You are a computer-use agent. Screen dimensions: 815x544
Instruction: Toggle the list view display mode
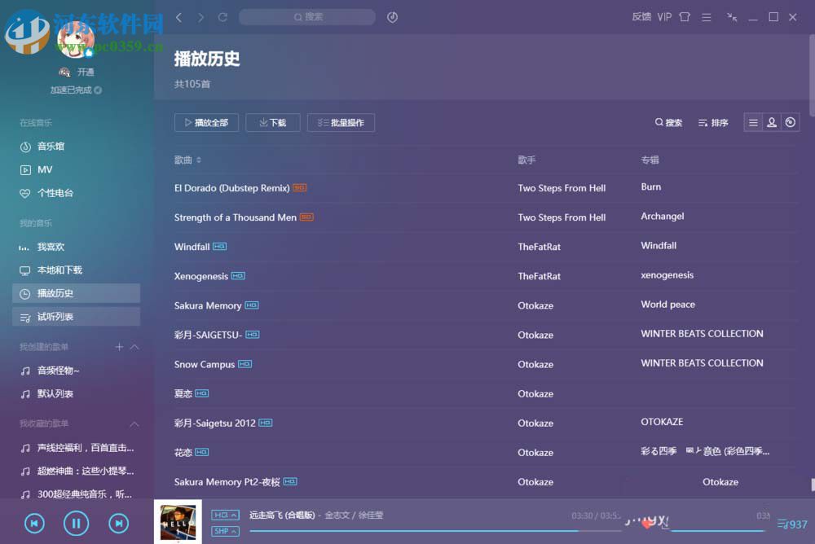click(x=752, y=121)
